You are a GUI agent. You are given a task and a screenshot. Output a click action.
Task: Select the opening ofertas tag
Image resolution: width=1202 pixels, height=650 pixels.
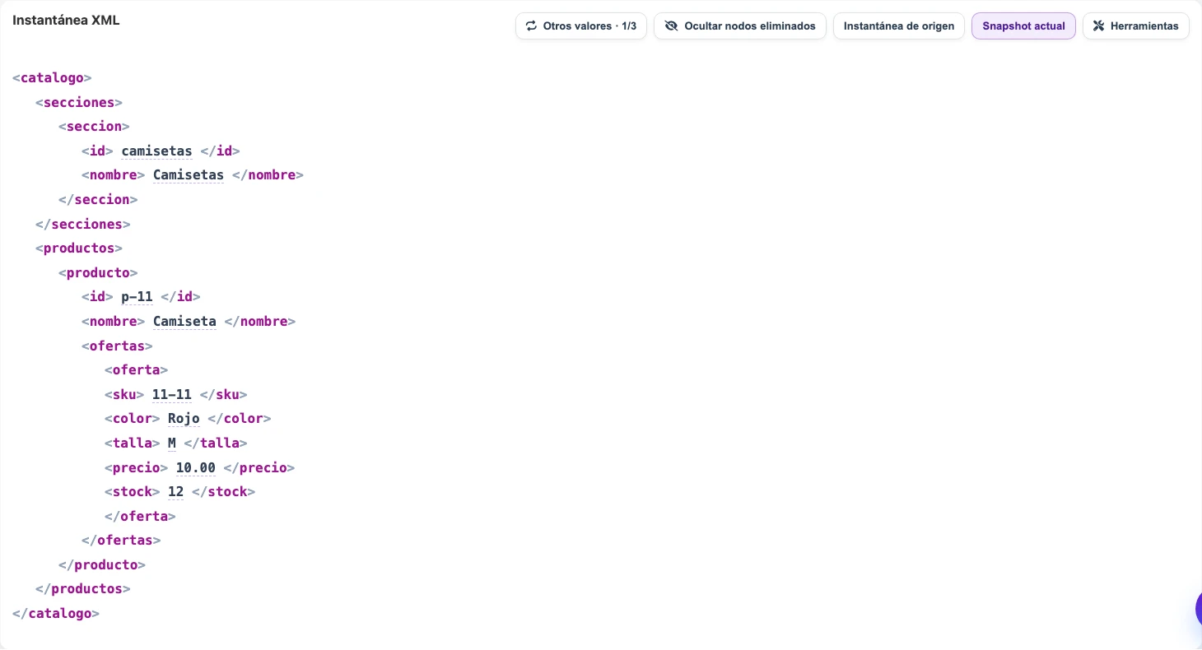(x=117, y=346)
